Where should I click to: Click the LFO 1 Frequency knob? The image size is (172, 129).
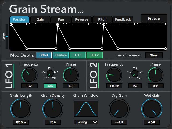coord(29,75)
